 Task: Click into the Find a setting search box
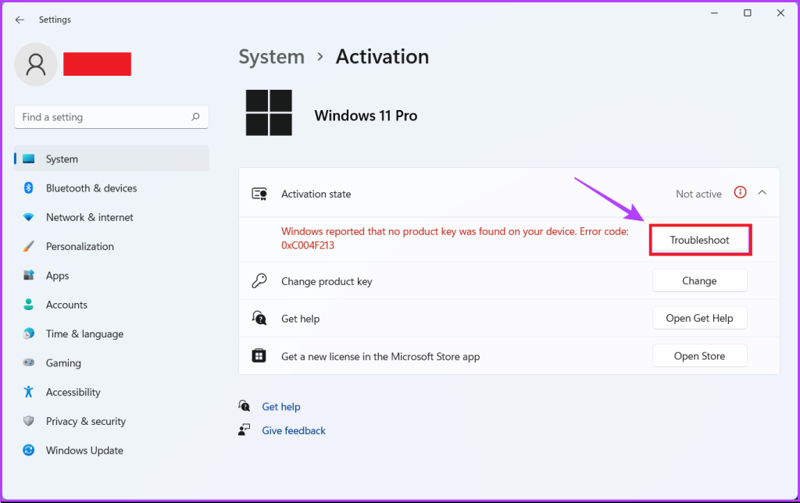(x=102, y=117)
